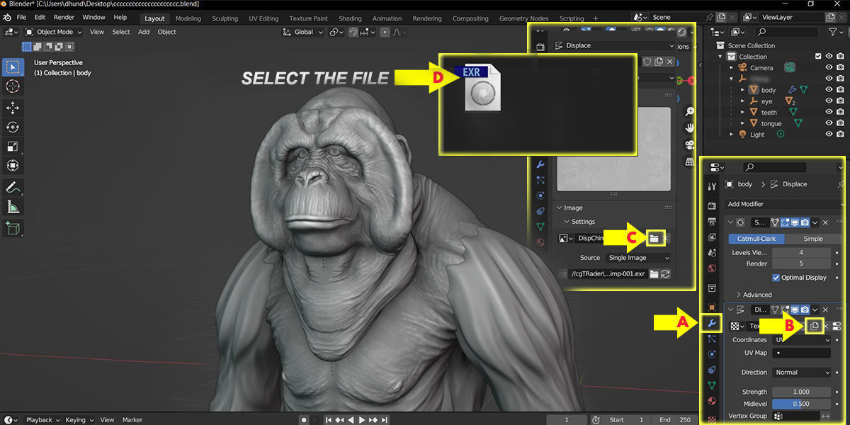Open the Add Modifier dropdown
The width and height of the screenshot is (850, 425).
click(783, 204)
